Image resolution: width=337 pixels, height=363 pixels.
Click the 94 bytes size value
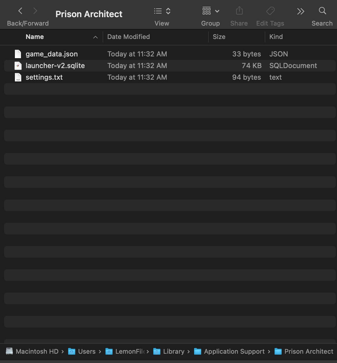[247, 77]
